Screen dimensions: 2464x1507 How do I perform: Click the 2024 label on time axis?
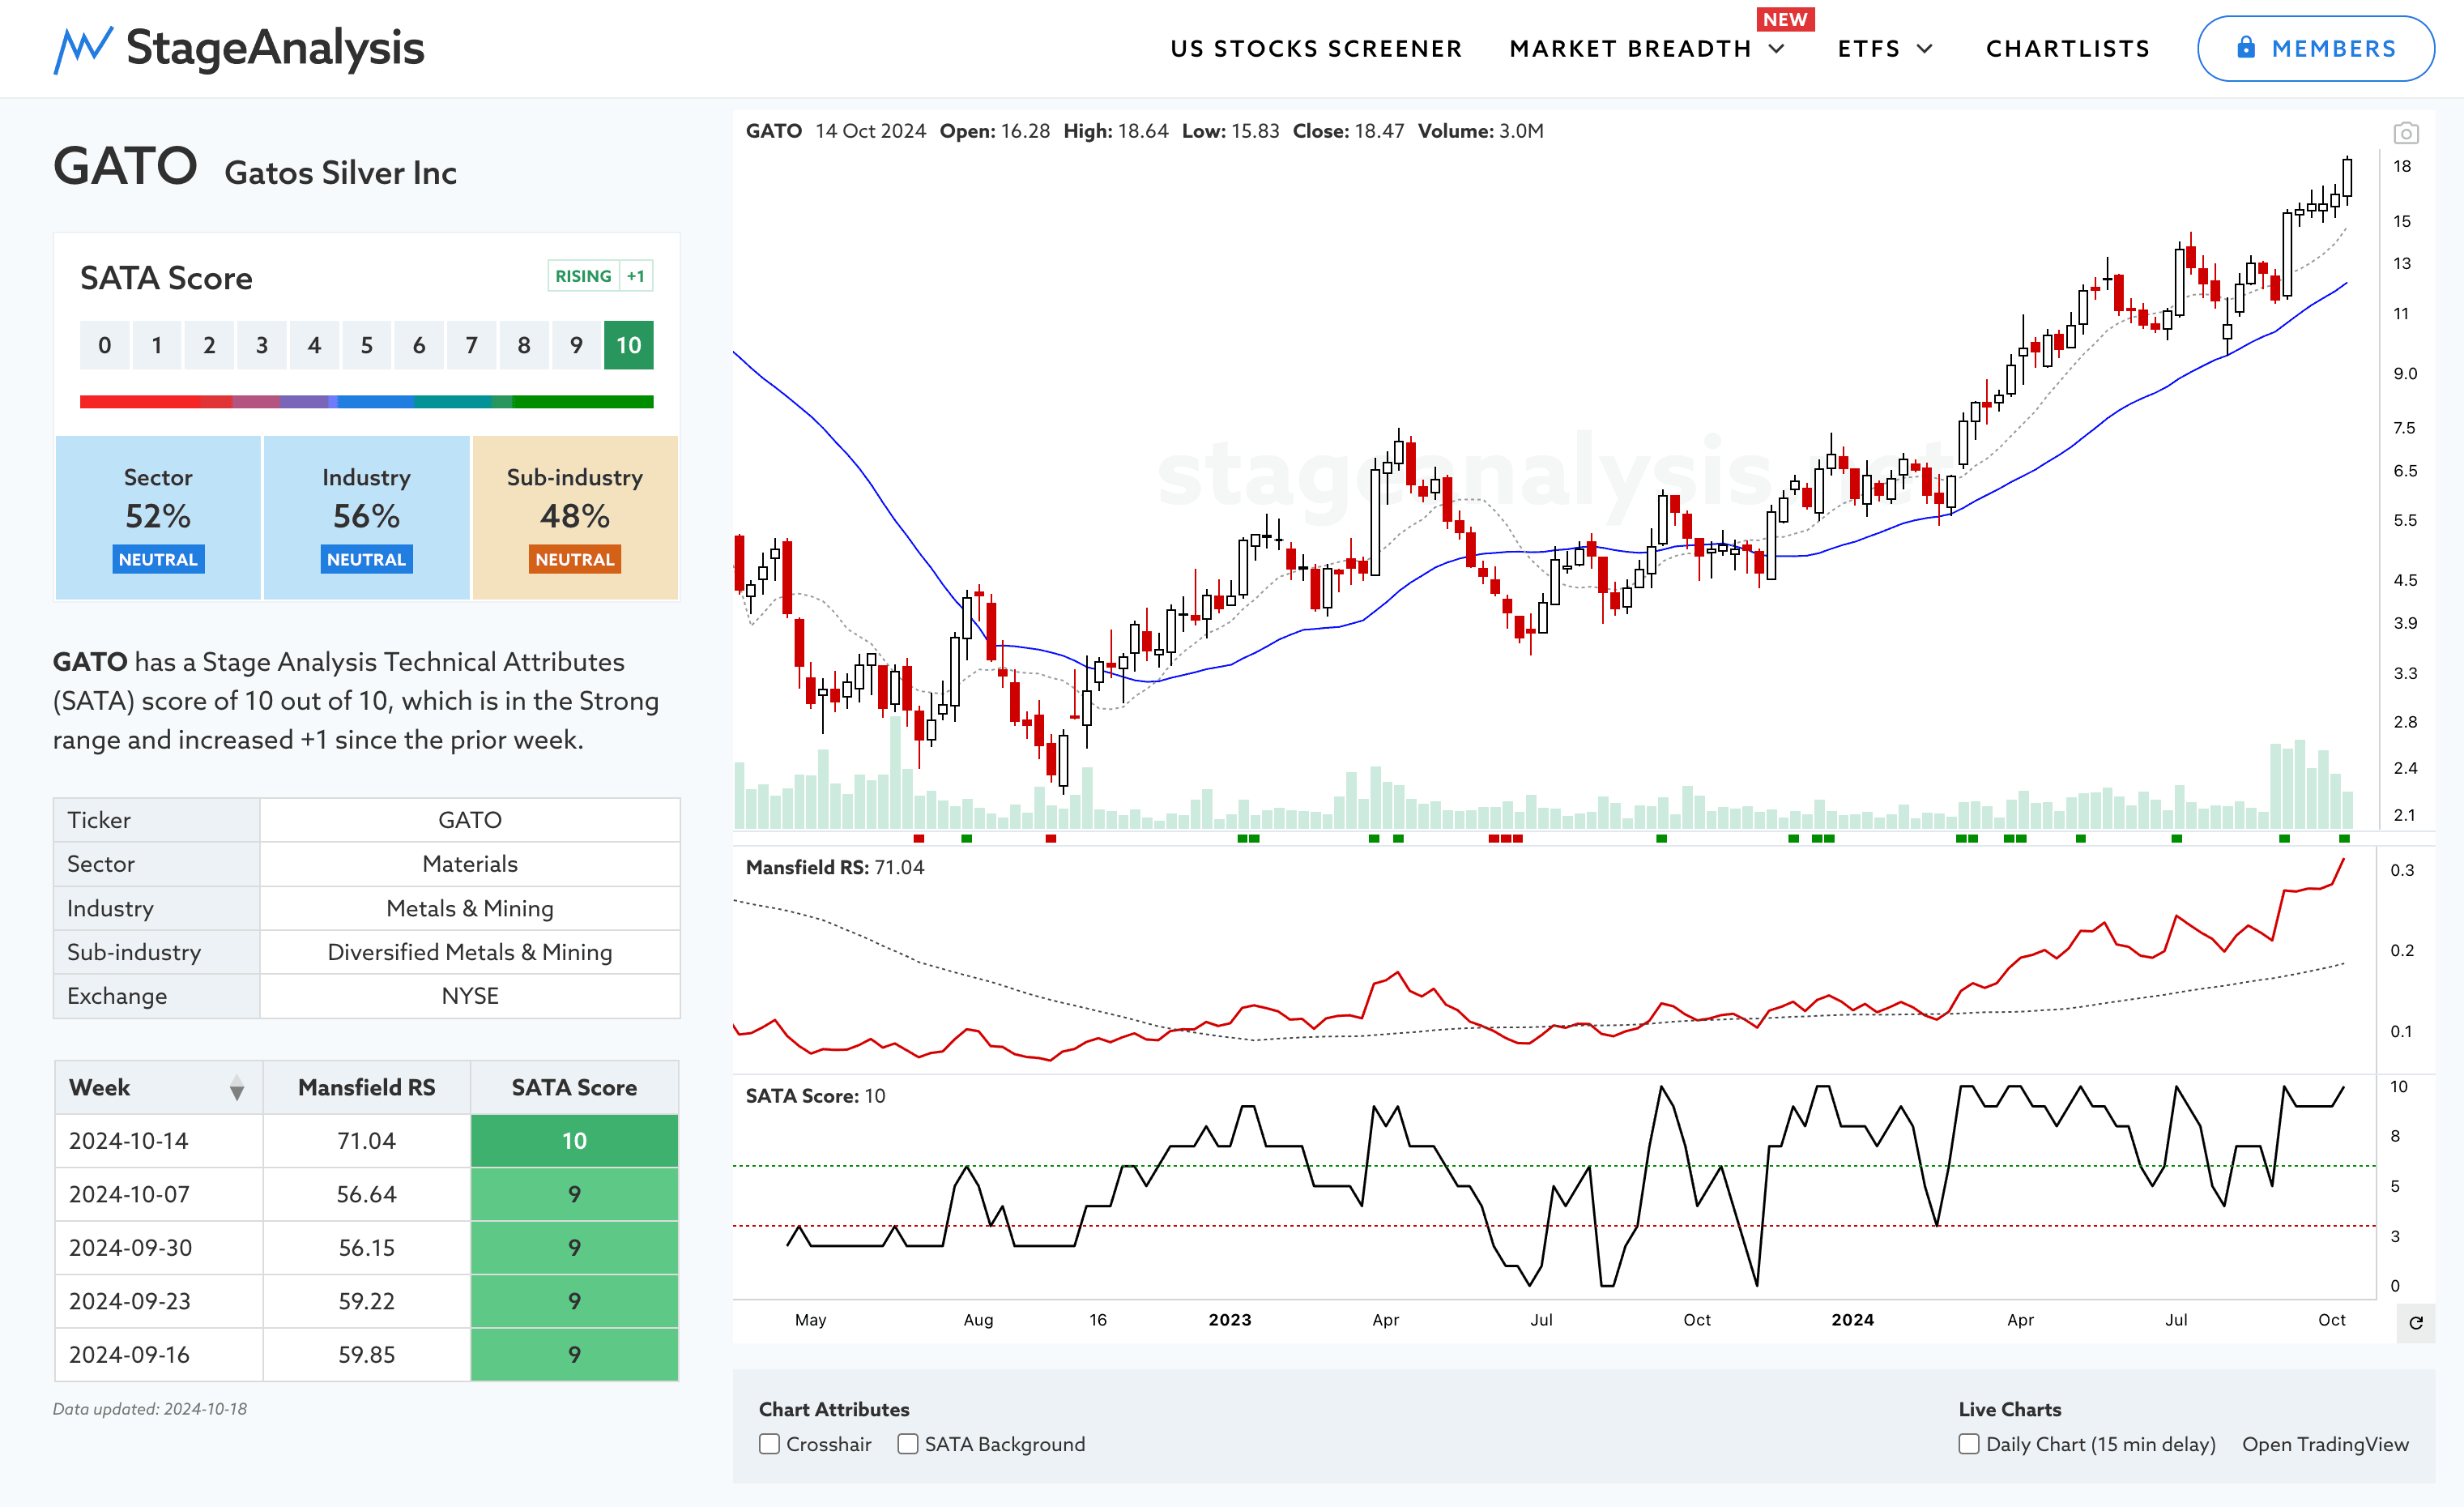pyautogui.click(x=1852, y=1320)
